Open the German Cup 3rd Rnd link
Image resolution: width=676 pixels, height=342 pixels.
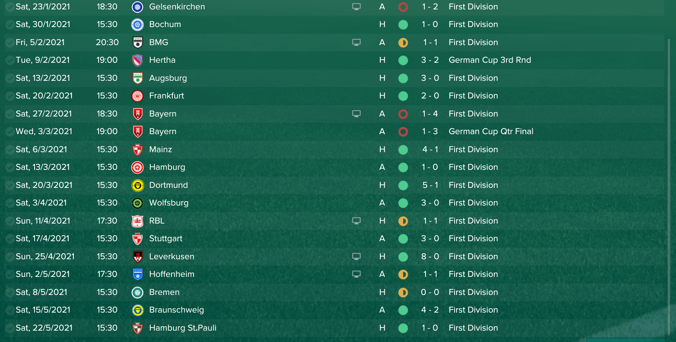(x=490, y=60)
